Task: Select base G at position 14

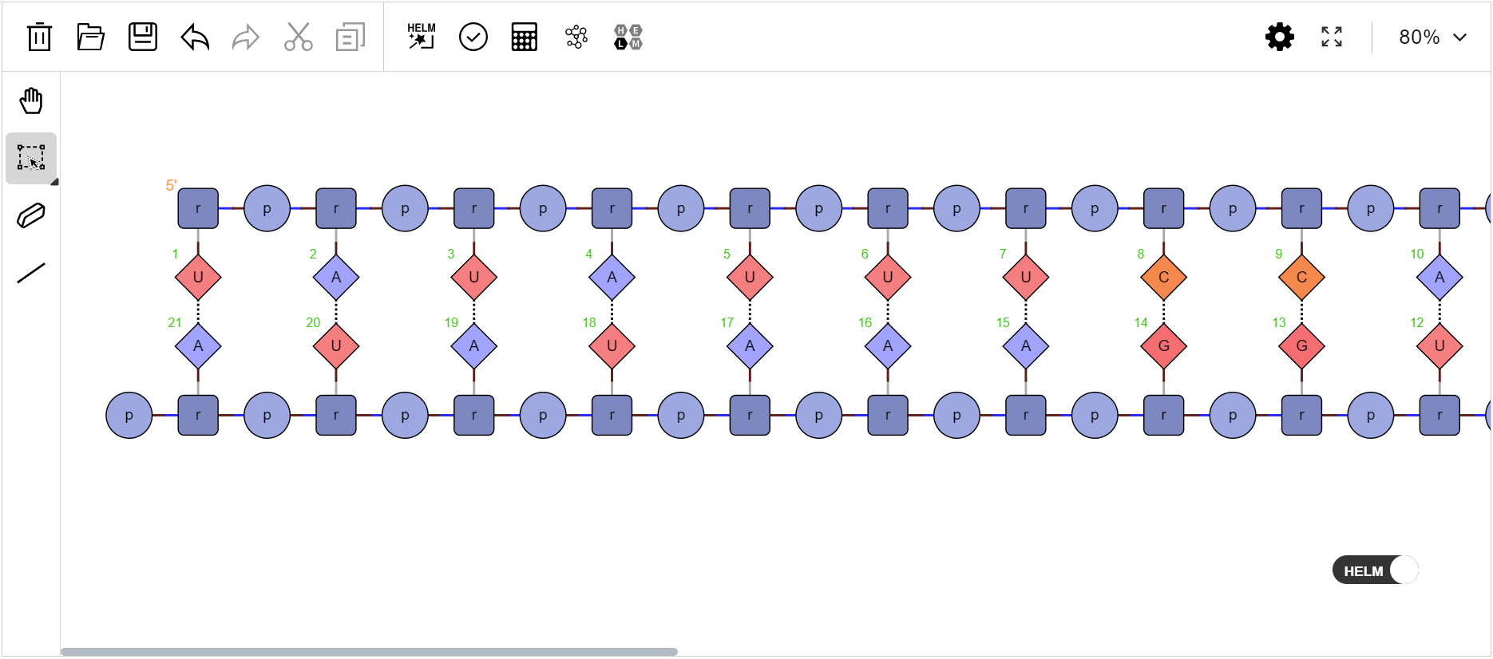Action: [x=1164, y=346]
